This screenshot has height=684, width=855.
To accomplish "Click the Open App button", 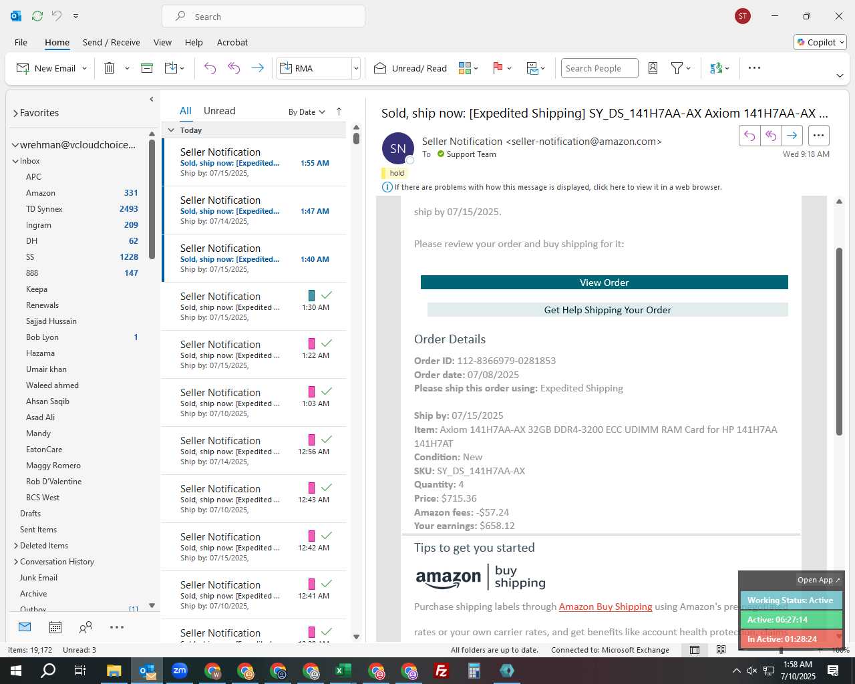I will tap(819, 580).
